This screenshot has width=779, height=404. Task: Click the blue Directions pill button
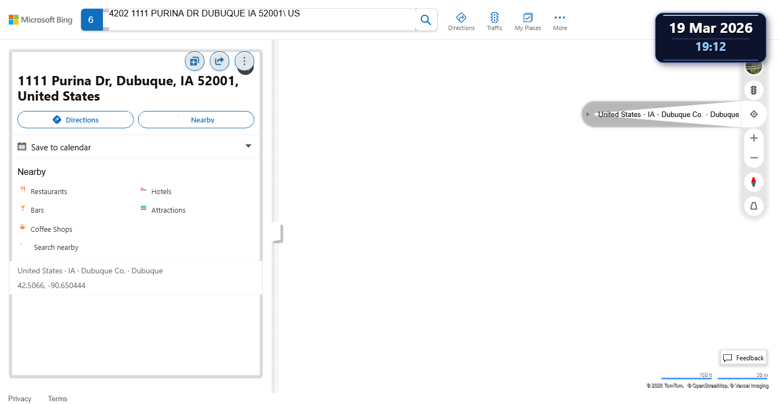click(76, 120)
